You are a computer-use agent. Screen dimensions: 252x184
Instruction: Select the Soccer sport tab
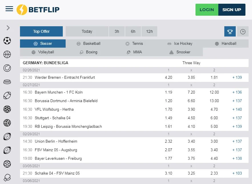(x=43, y=44)
